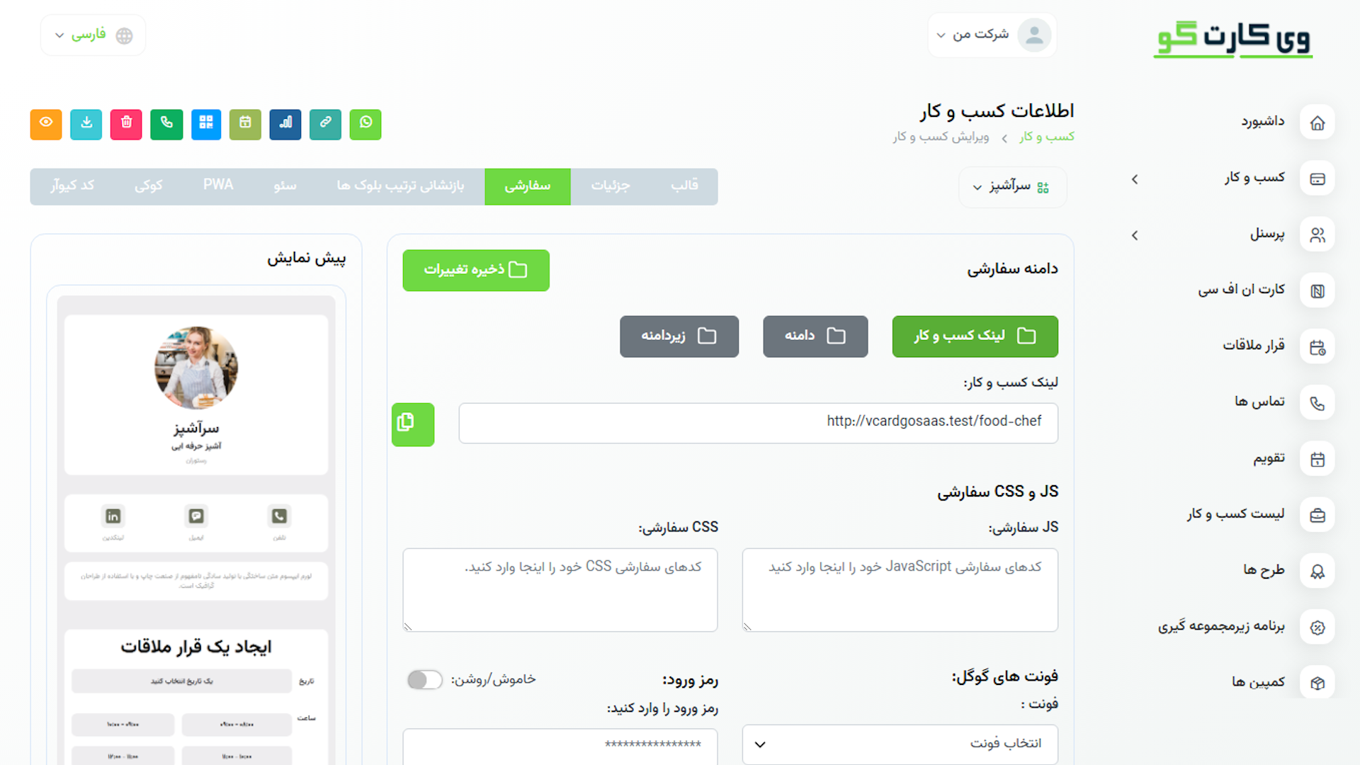1360x765 pixels.
Task: Toggle the رمز ورود on/off switch
Action: click(x=425, y=679)
